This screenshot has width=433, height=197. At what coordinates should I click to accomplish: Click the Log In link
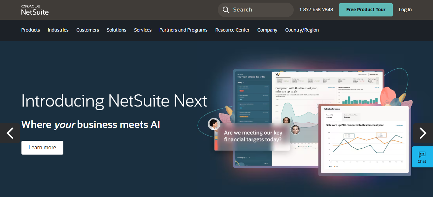[405, 10]
